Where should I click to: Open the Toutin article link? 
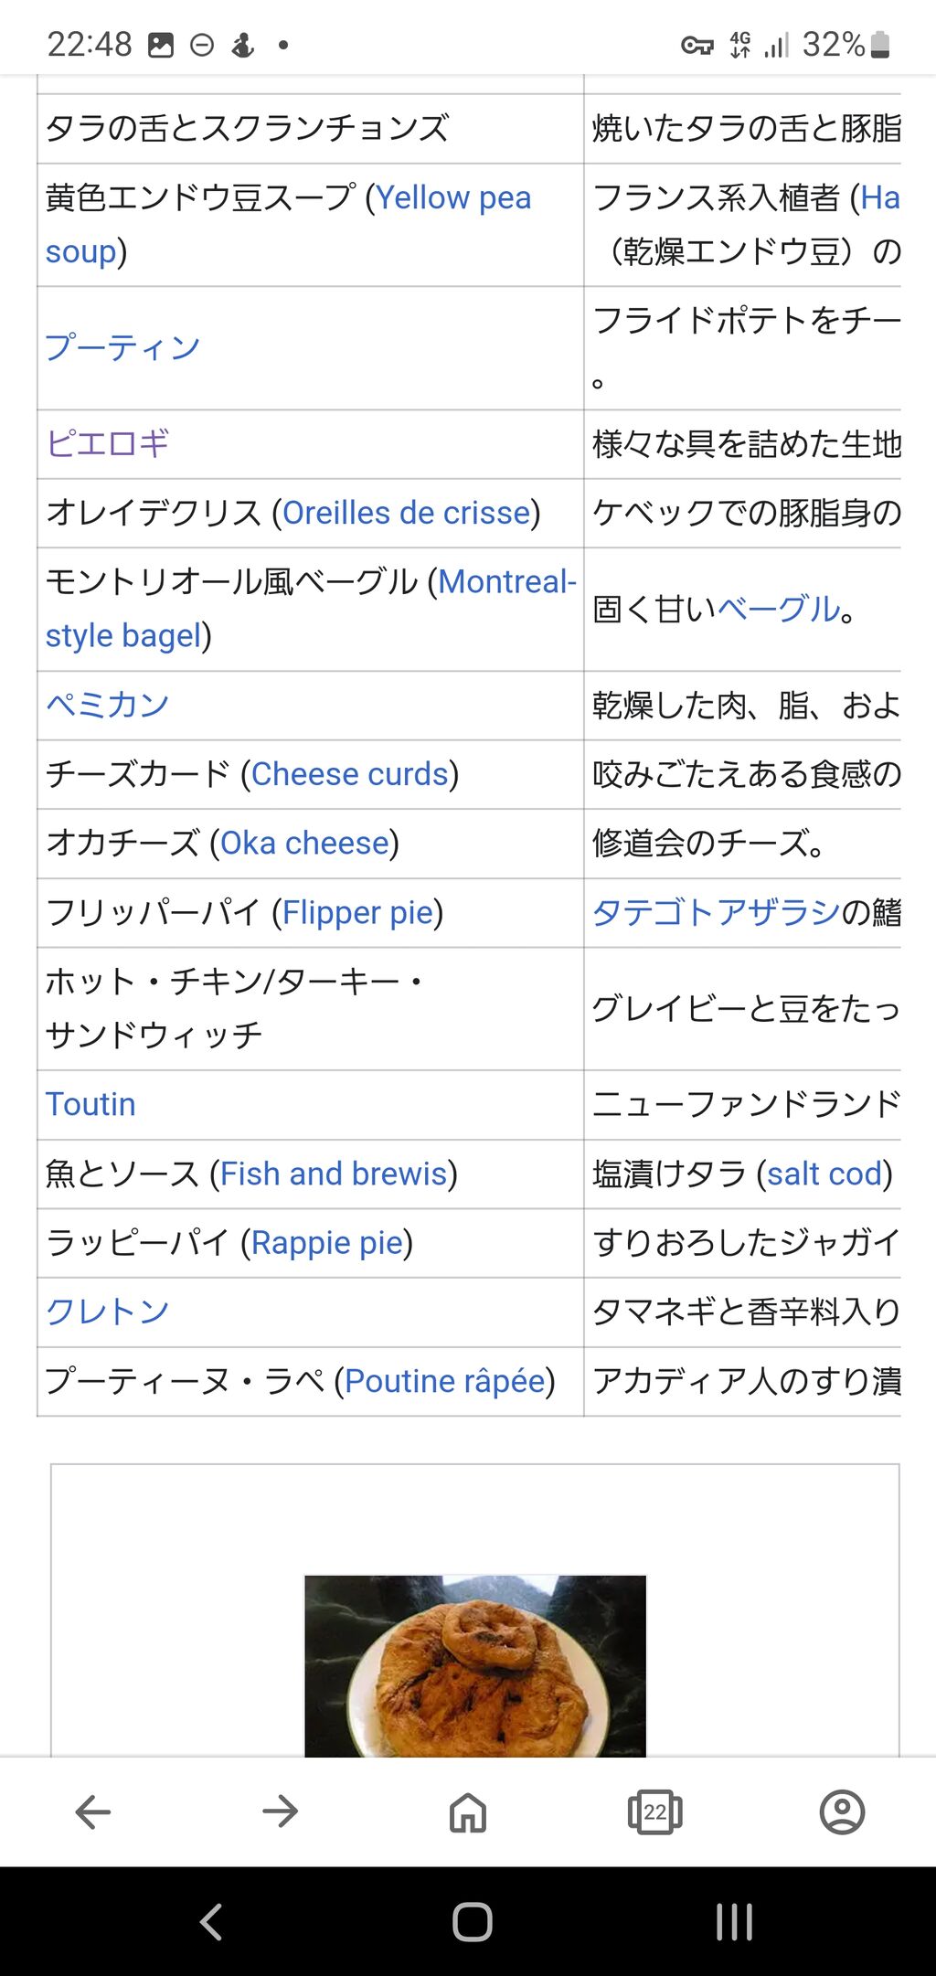(x=90, y=1104)
